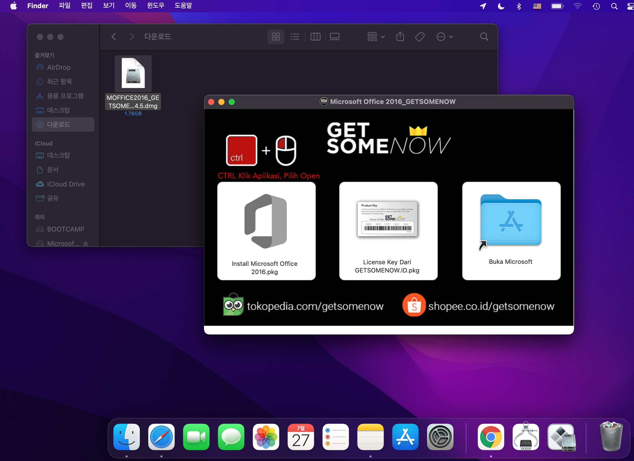
Task: Click the Time Machine menu bar icon
Action: pos(596,6)
